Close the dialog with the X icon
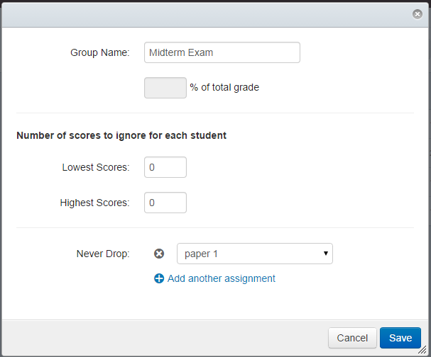 418,14
